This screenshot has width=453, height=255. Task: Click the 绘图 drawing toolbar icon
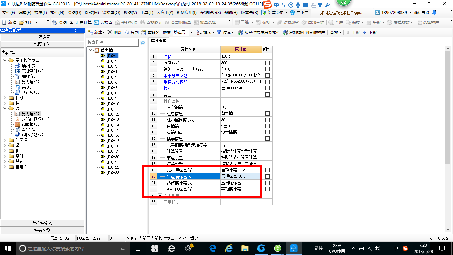(x=55, y=22)
